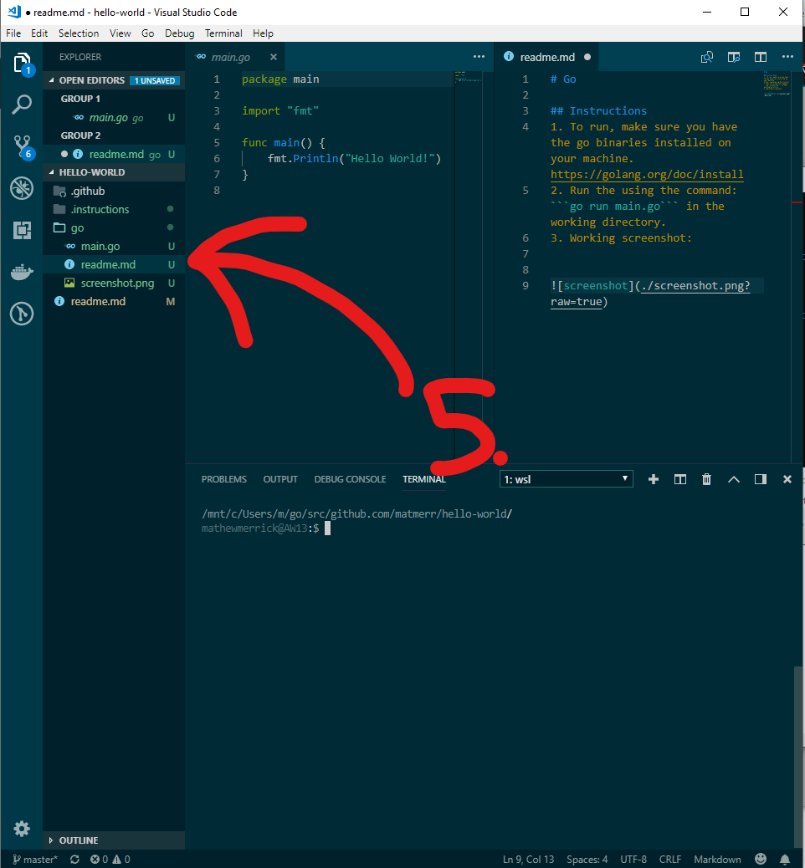
Task: Close the main.go editor tab
Action: [x=273, y=57]
